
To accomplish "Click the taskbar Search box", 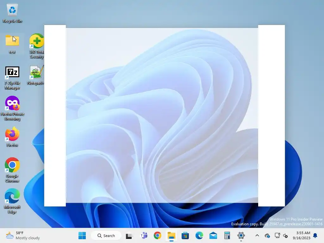I will [106, 235].
